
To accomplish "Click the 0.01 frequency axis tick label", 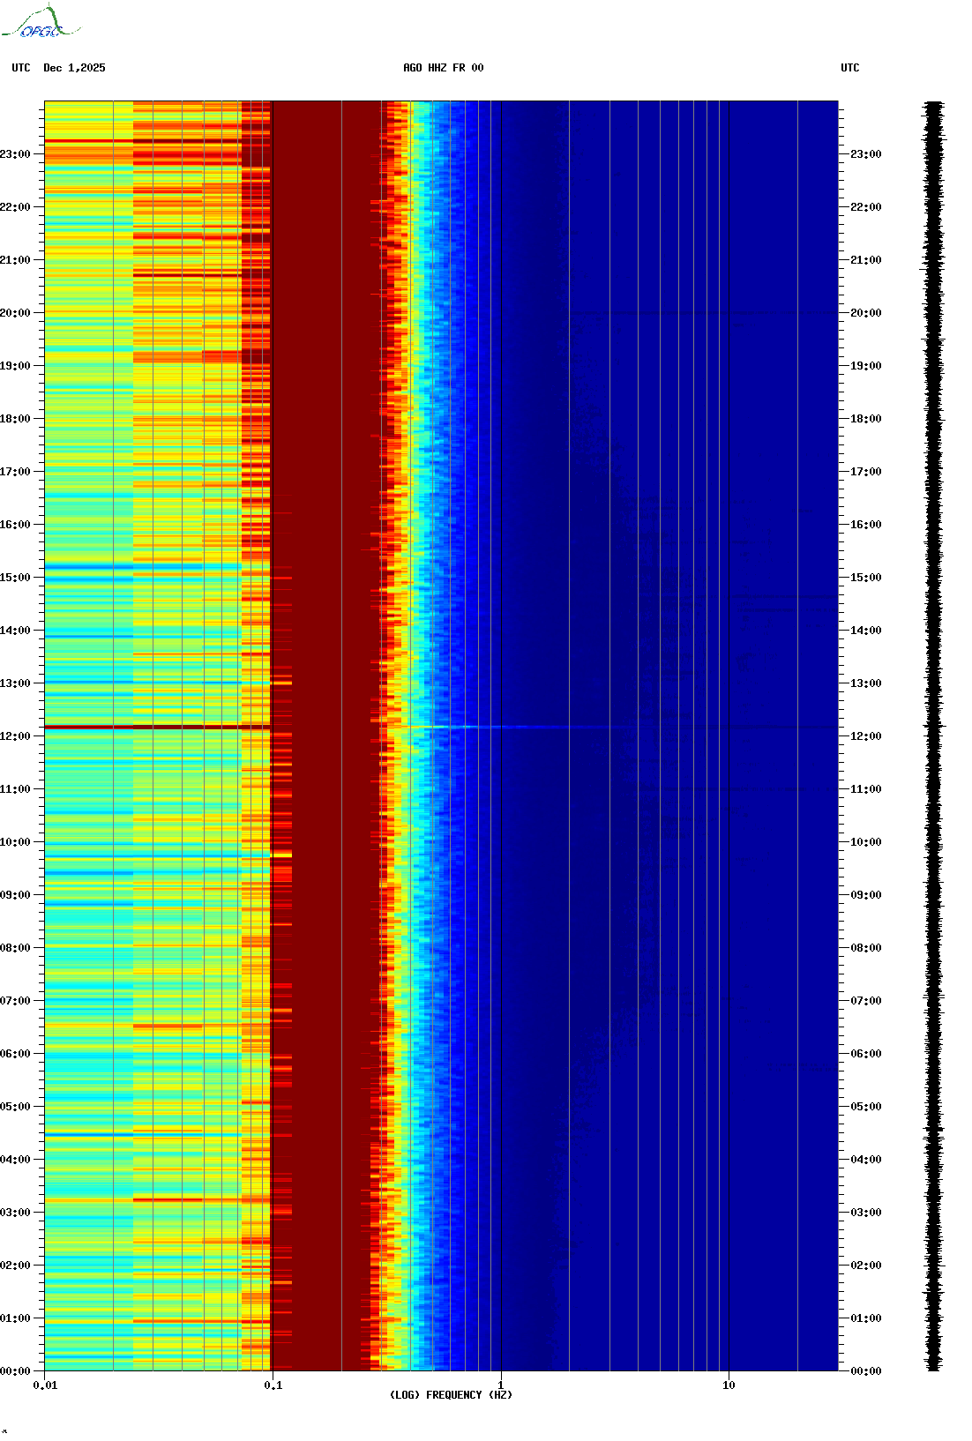I will 45,1385.
